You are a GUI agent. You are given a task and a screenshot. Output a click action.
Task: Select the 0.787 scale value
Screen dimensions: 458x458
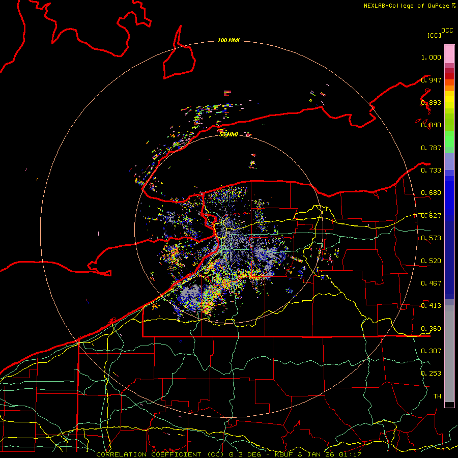click(431, 148)
